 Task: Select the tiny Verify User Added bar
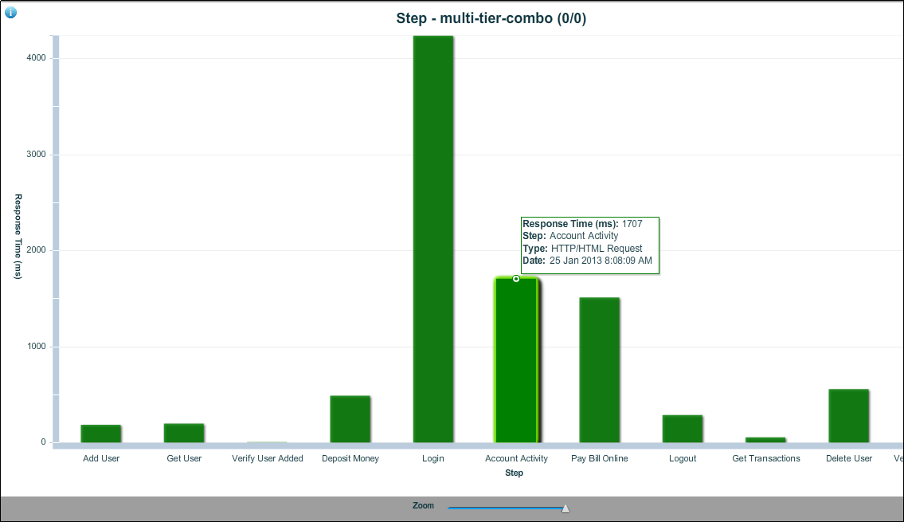(267, 442)
